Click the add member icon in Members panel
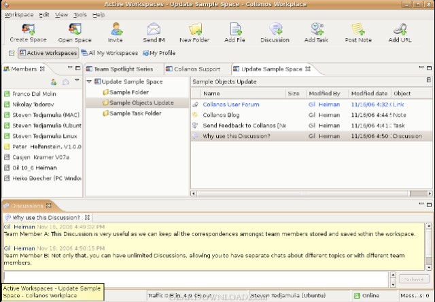The image size is (435, 302). tap(54, 82)
